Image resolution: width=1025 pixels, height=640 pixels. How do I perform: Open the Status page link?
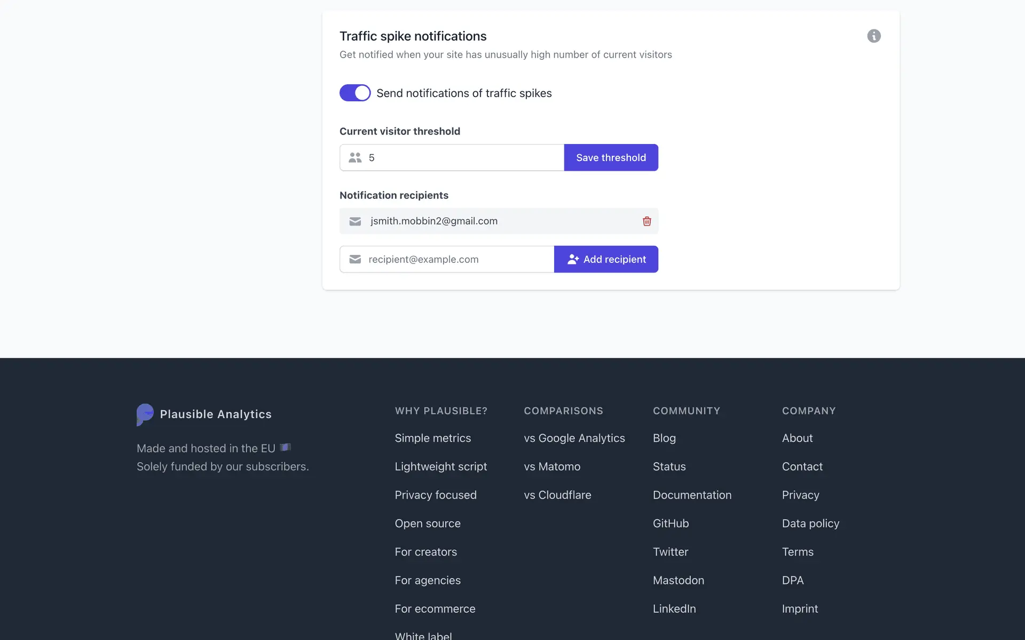pos(669,467)
